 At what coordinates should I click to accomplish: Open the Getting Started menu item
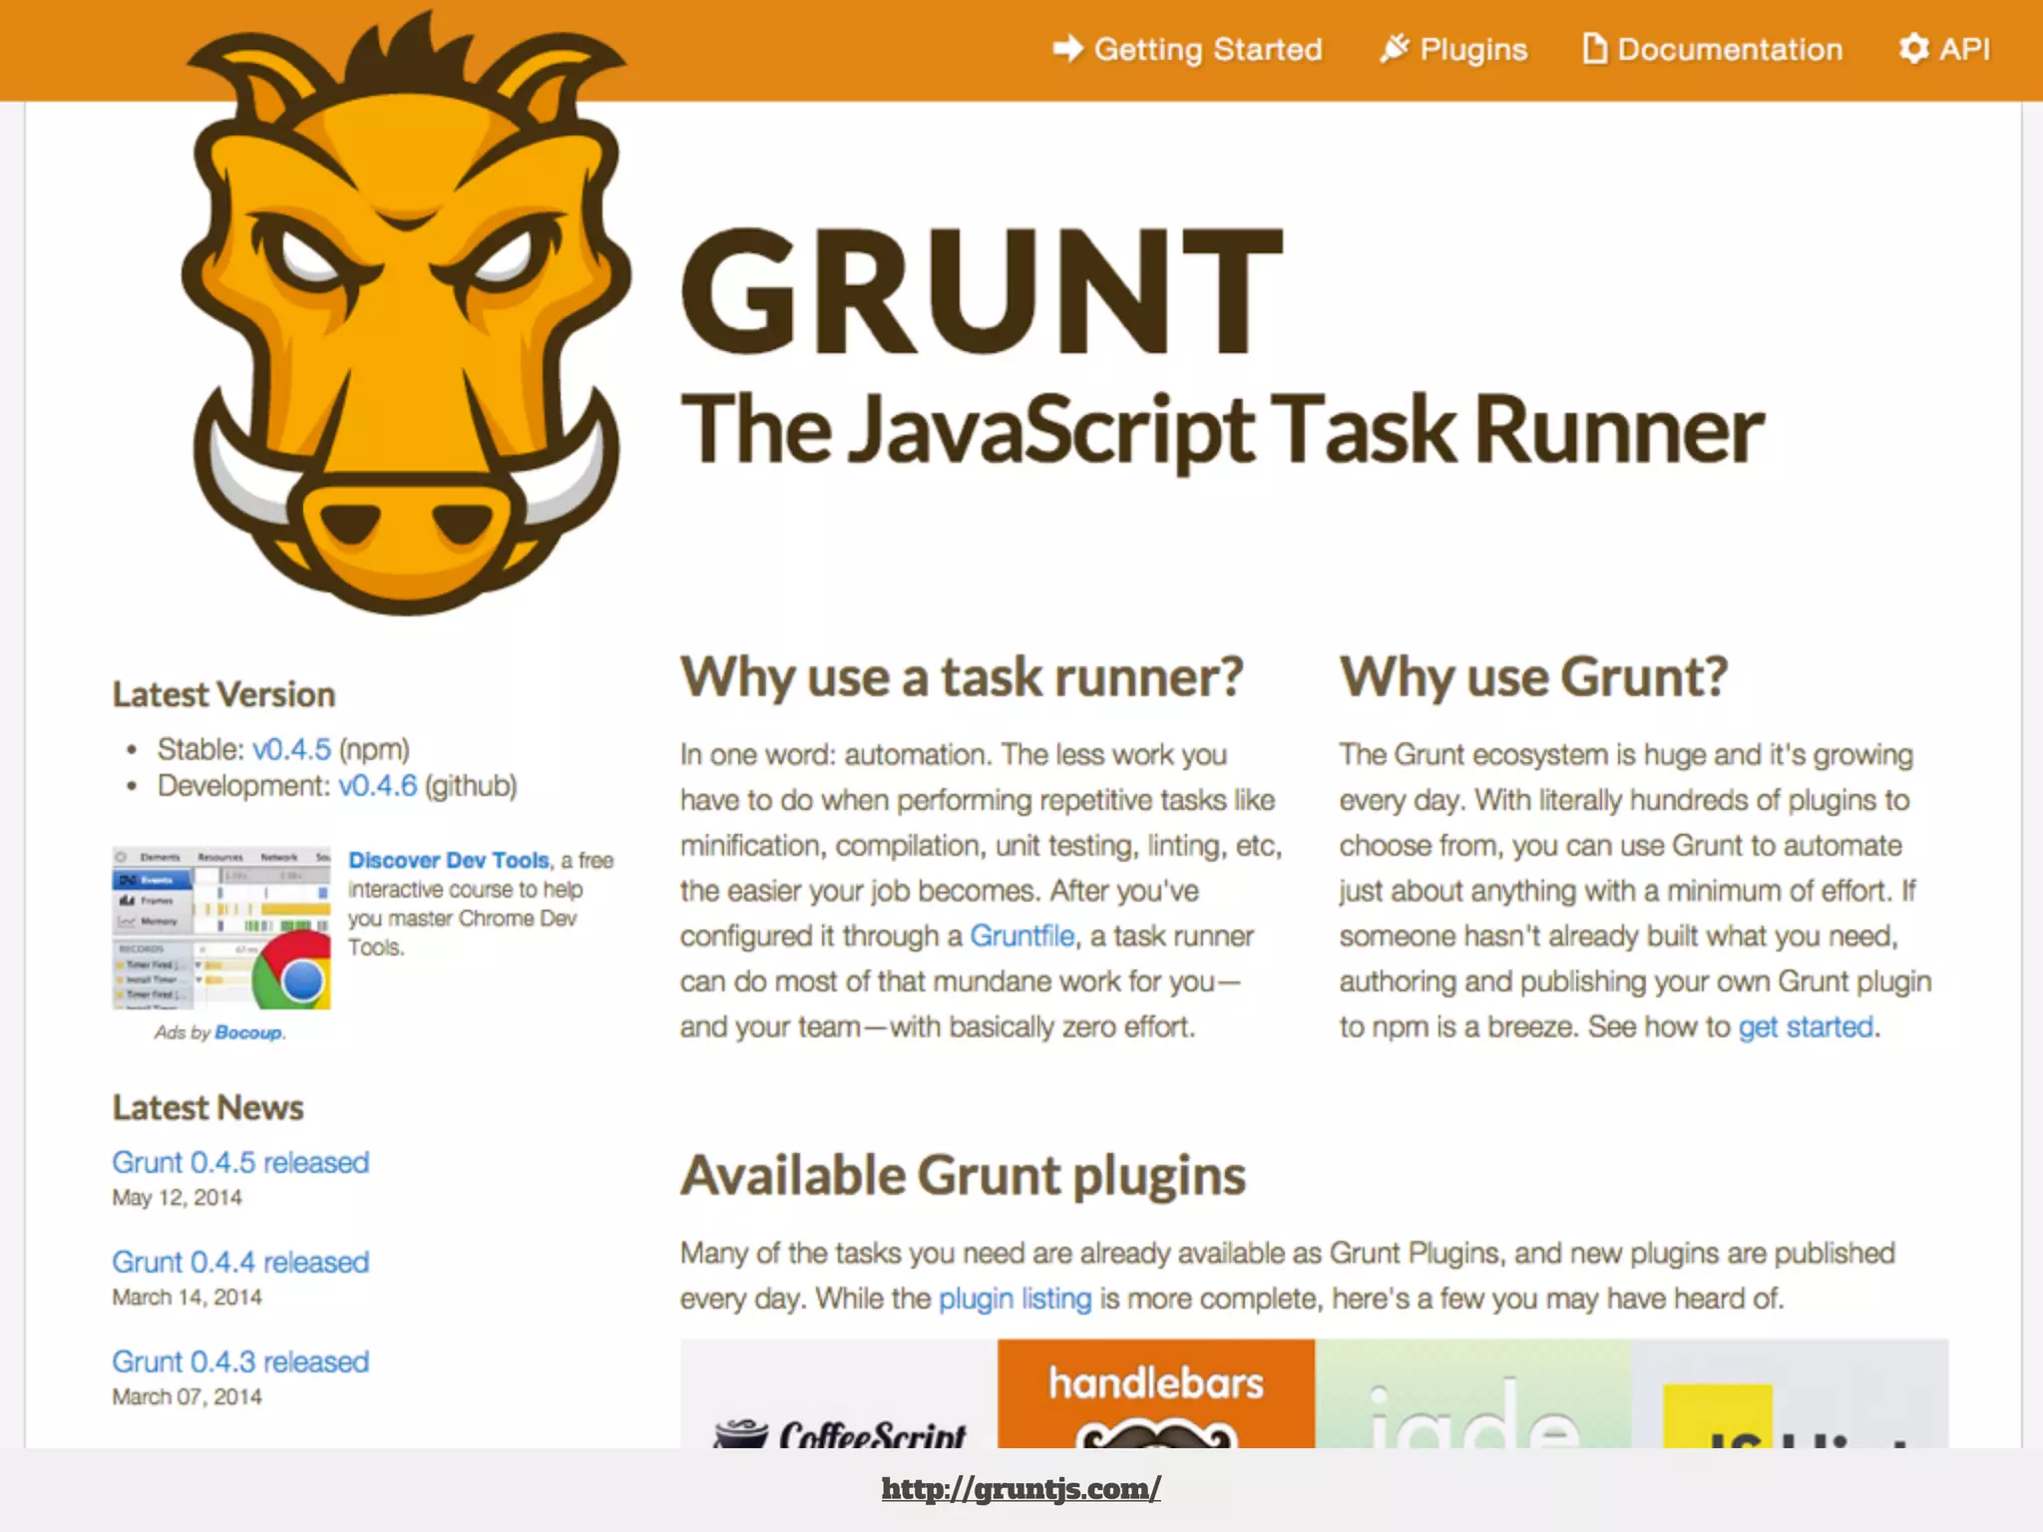(1188, 49)
